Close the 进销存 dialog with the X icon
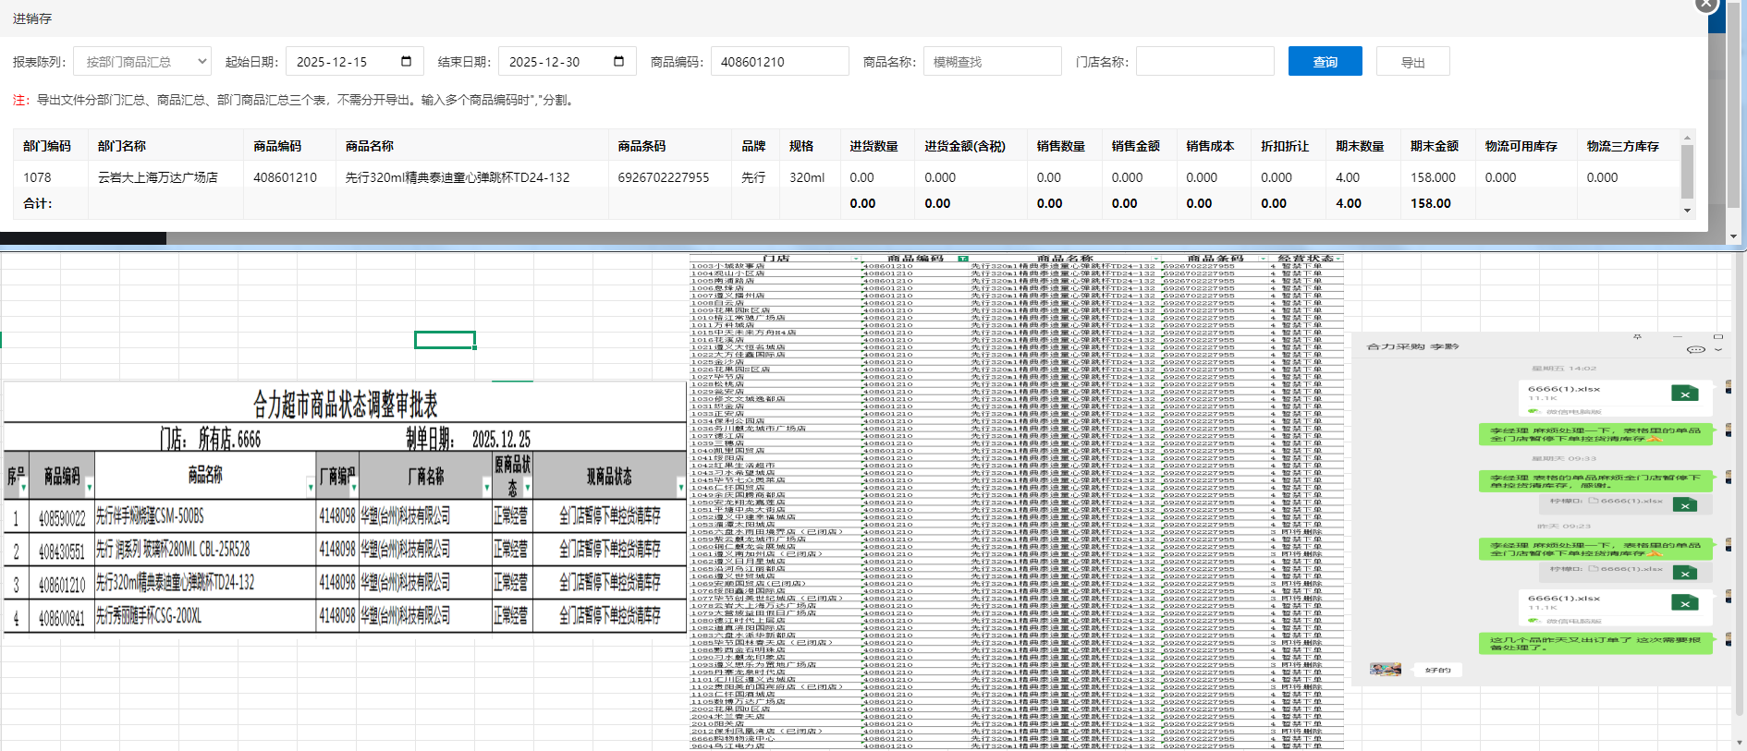The width and height of the screenshot is (1747, 751). click(1705, 6)
